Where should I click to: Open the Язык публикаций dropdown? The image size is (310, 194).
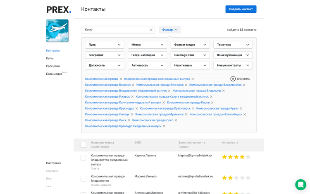233,55
